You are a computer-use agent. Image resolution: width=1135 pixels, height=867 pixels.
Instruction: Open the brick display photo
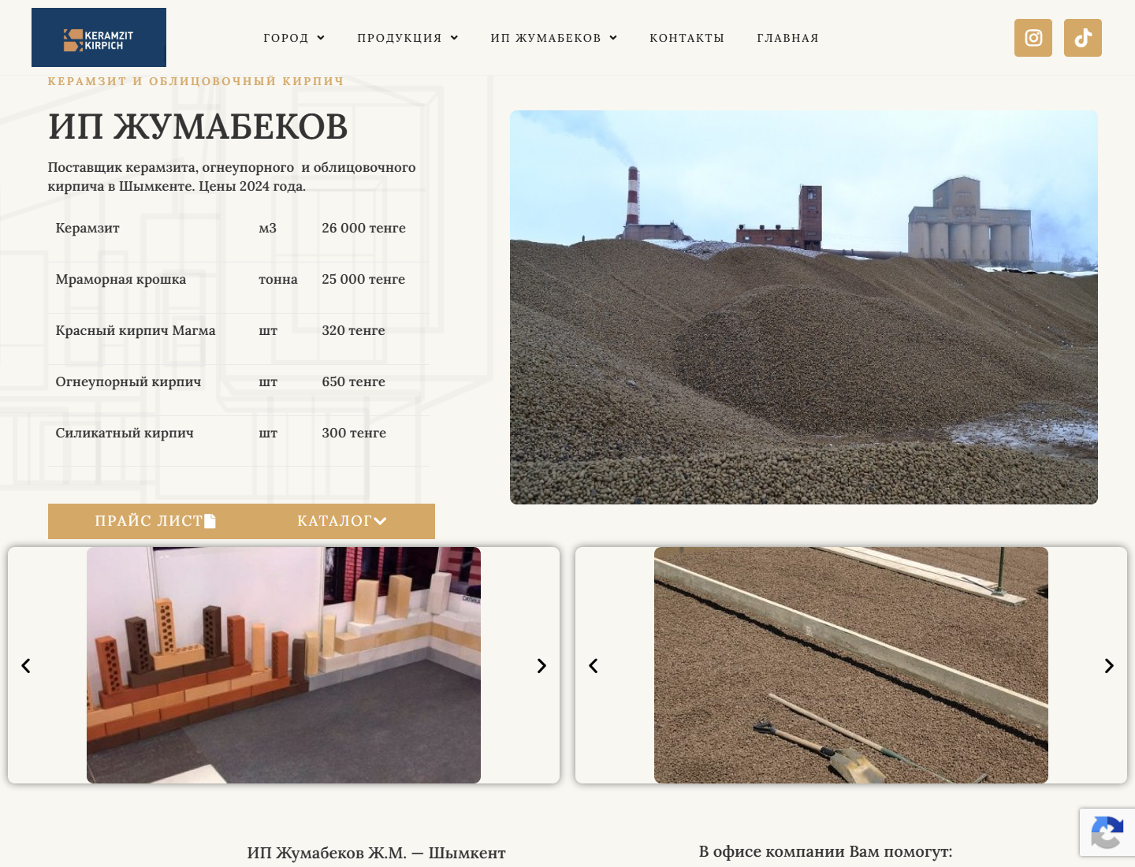coord(284,665)
